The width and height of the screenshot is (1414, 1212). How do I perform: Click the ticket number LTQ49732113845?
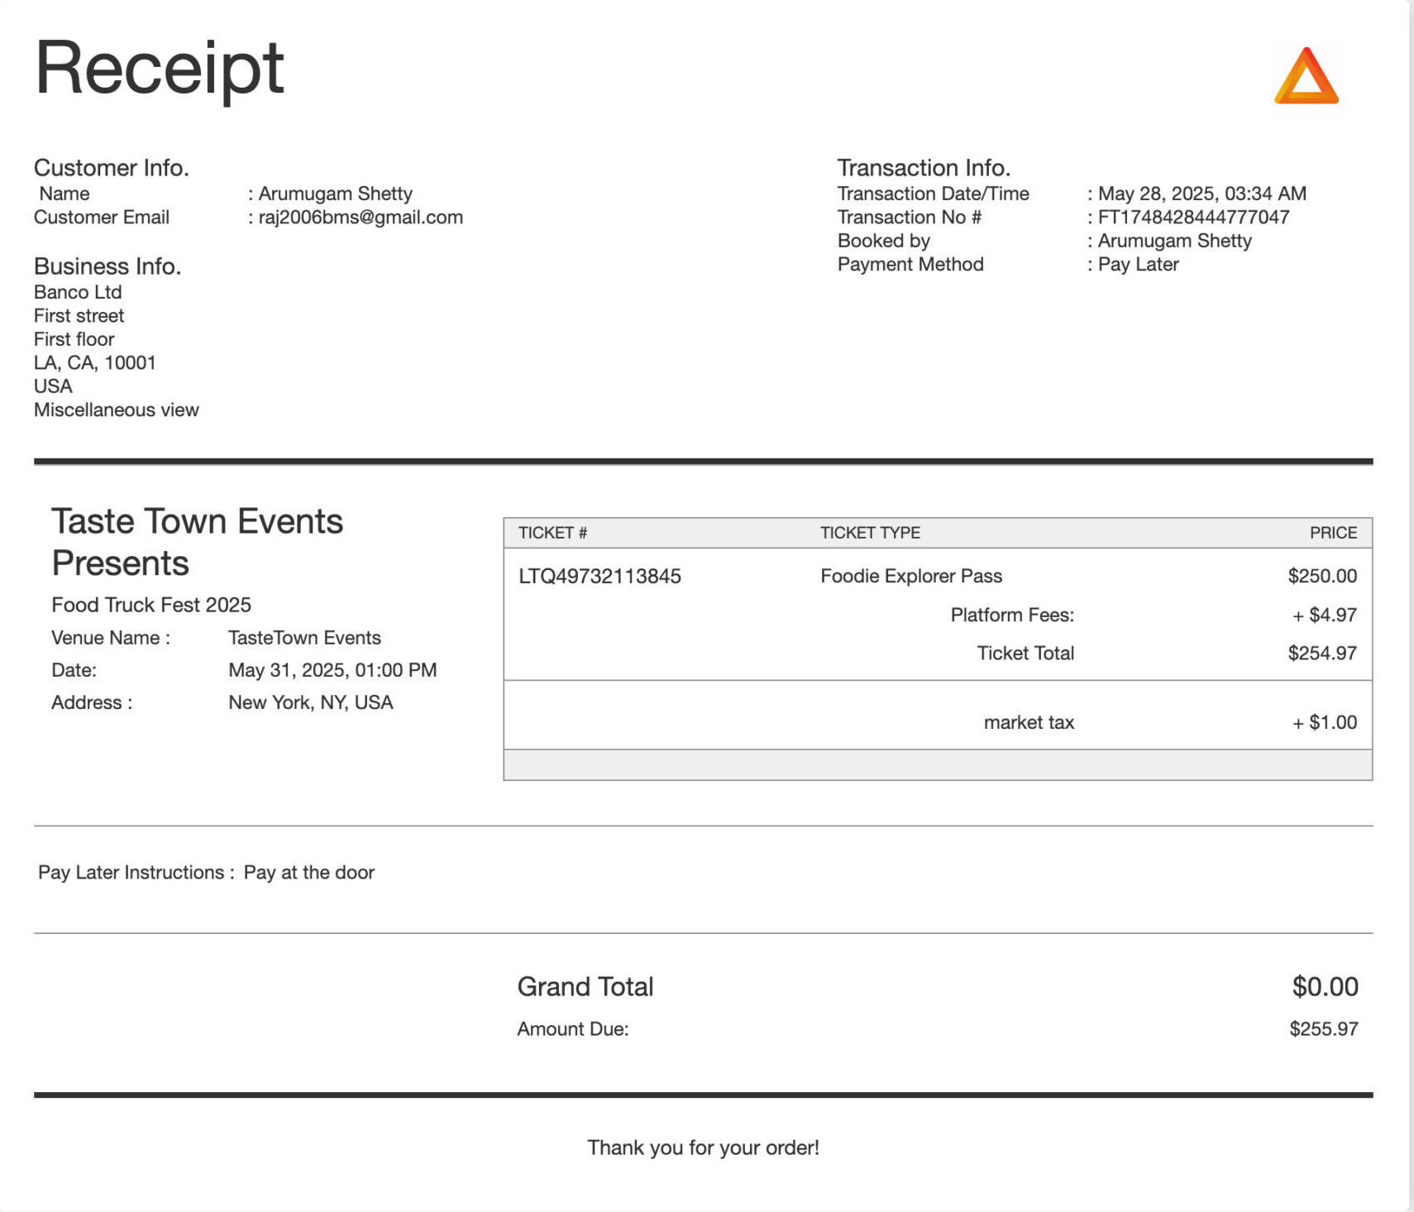coord(600,577)
